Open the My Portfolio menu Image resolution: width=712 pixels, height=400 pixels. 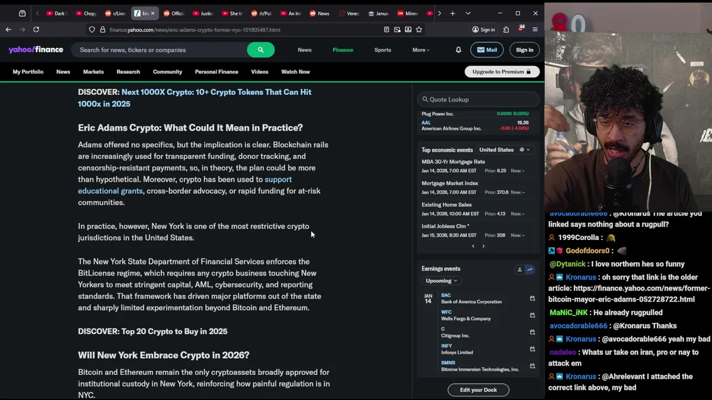pyautogui.click(x=28, y=72)
